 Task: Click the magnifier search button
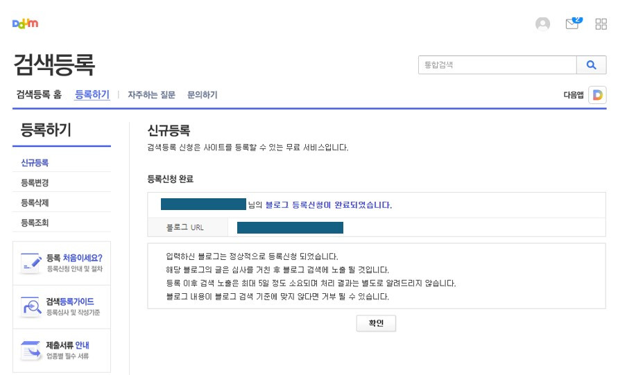click(x=591, y=65)
